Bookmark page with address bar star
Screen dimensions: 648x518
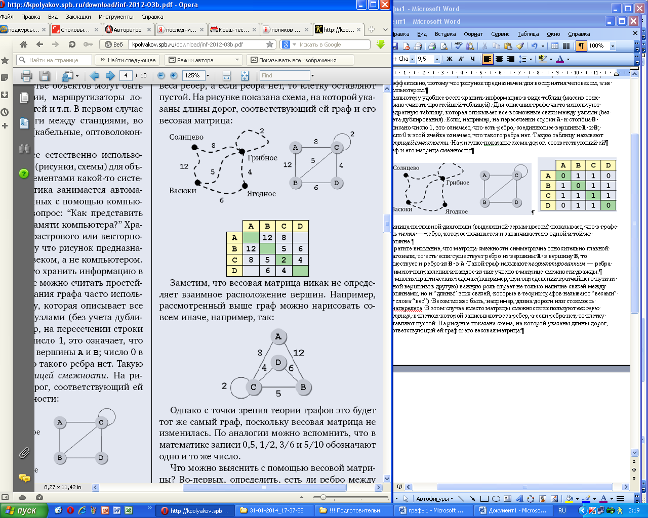pos(270,45)
